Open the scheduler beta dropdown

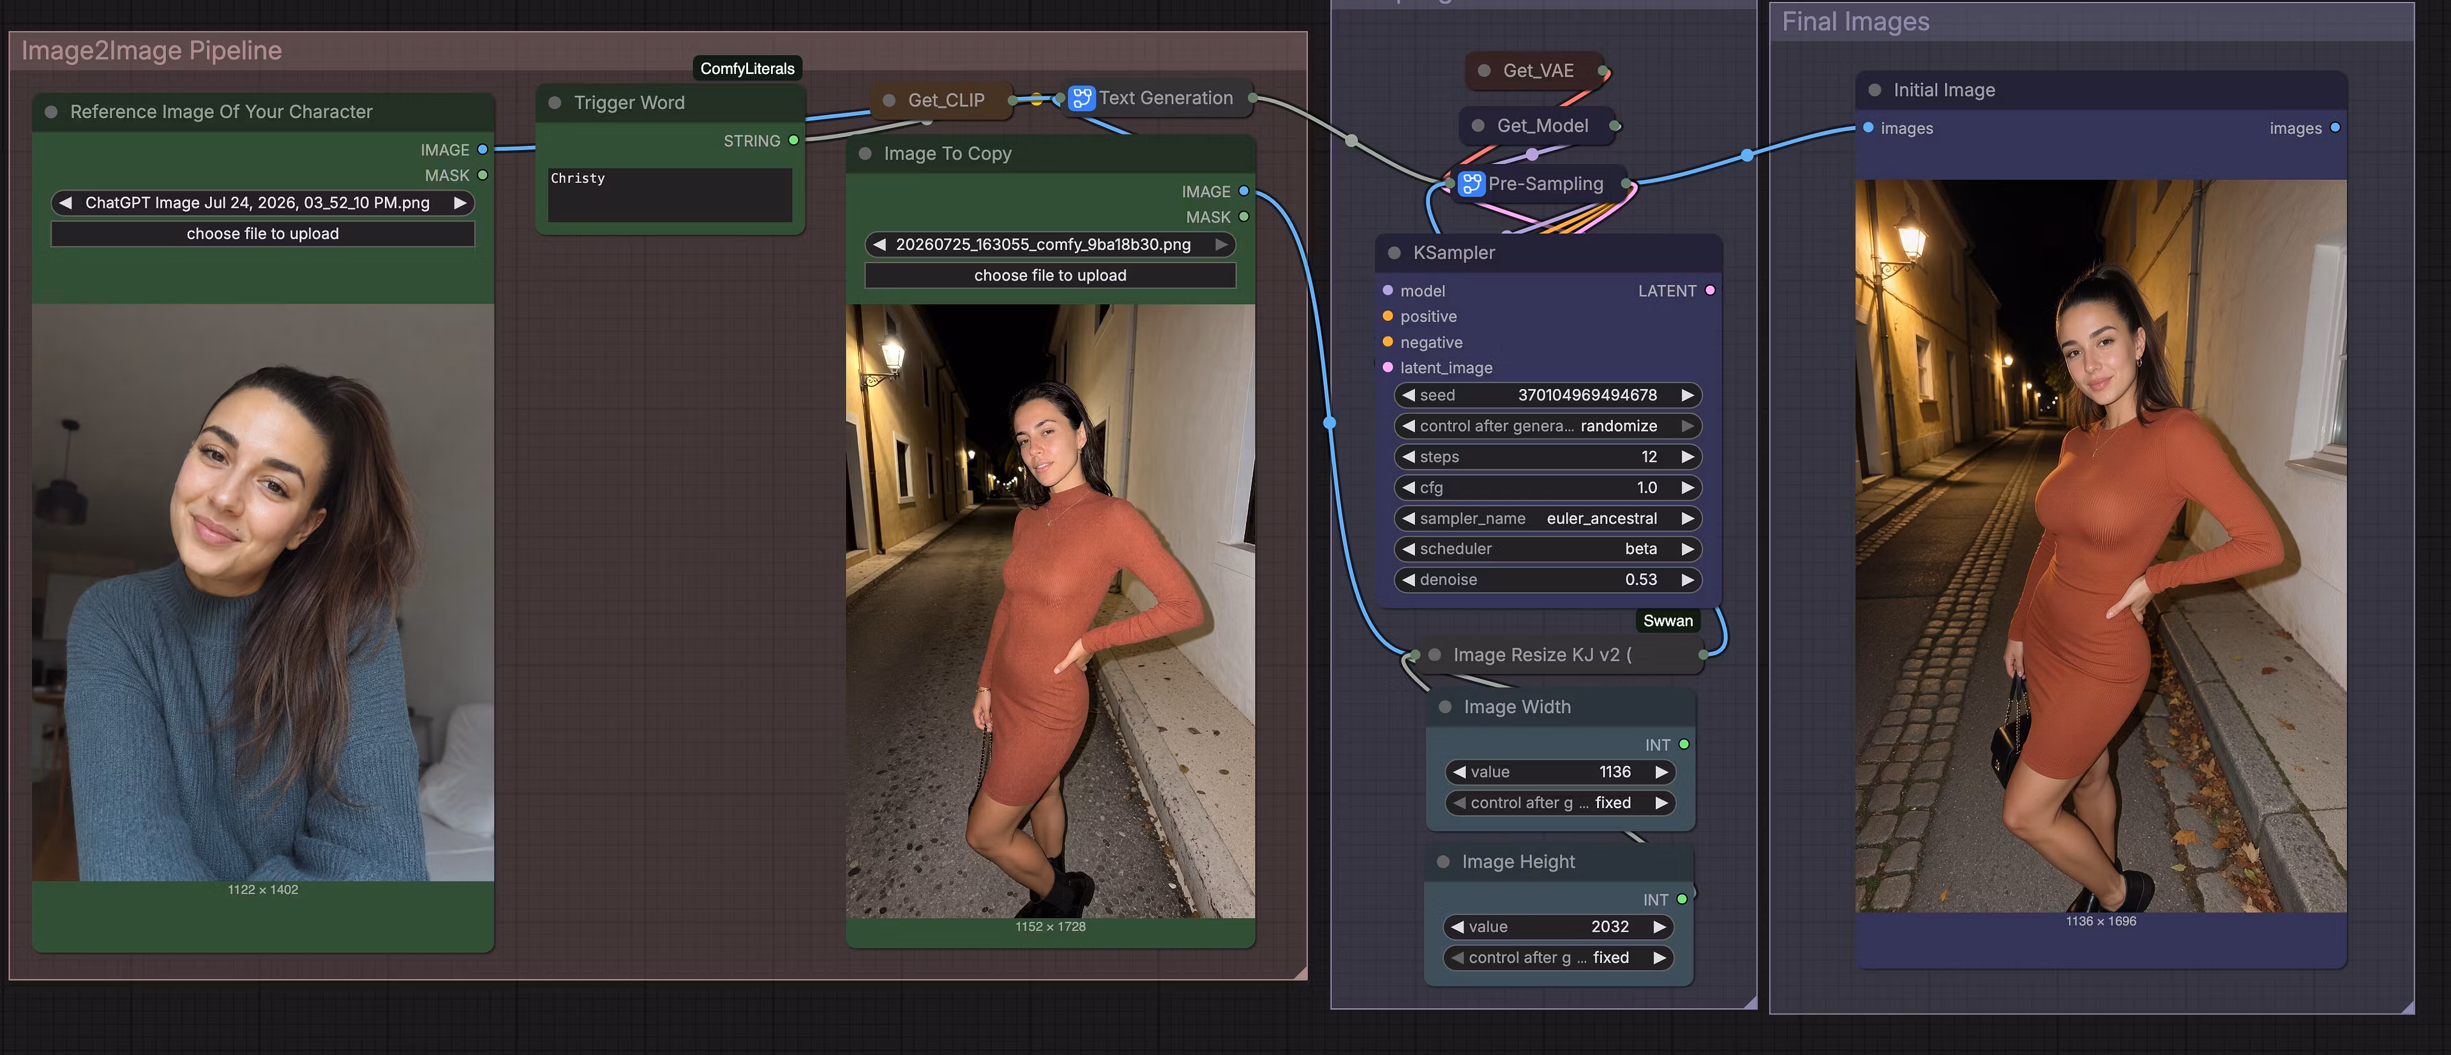pyautogui.click(x=1547, y=549)
